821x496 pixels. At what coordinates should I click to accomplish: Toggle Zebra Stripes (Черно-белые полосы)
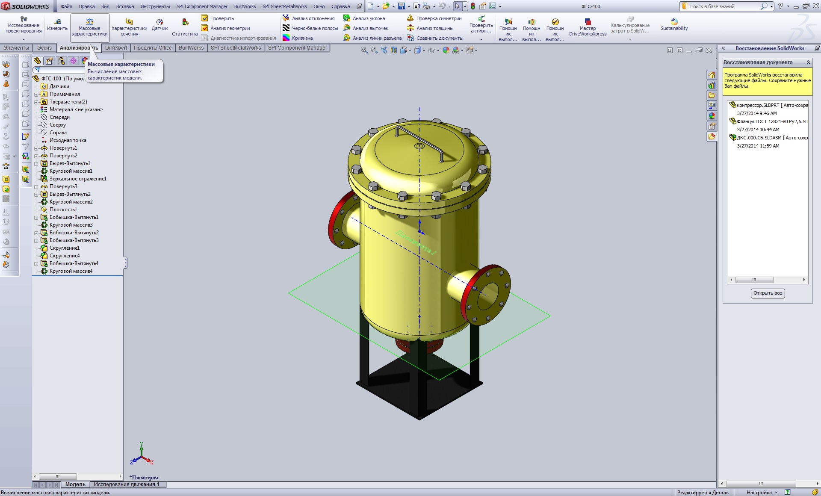[x=310, y=28]
